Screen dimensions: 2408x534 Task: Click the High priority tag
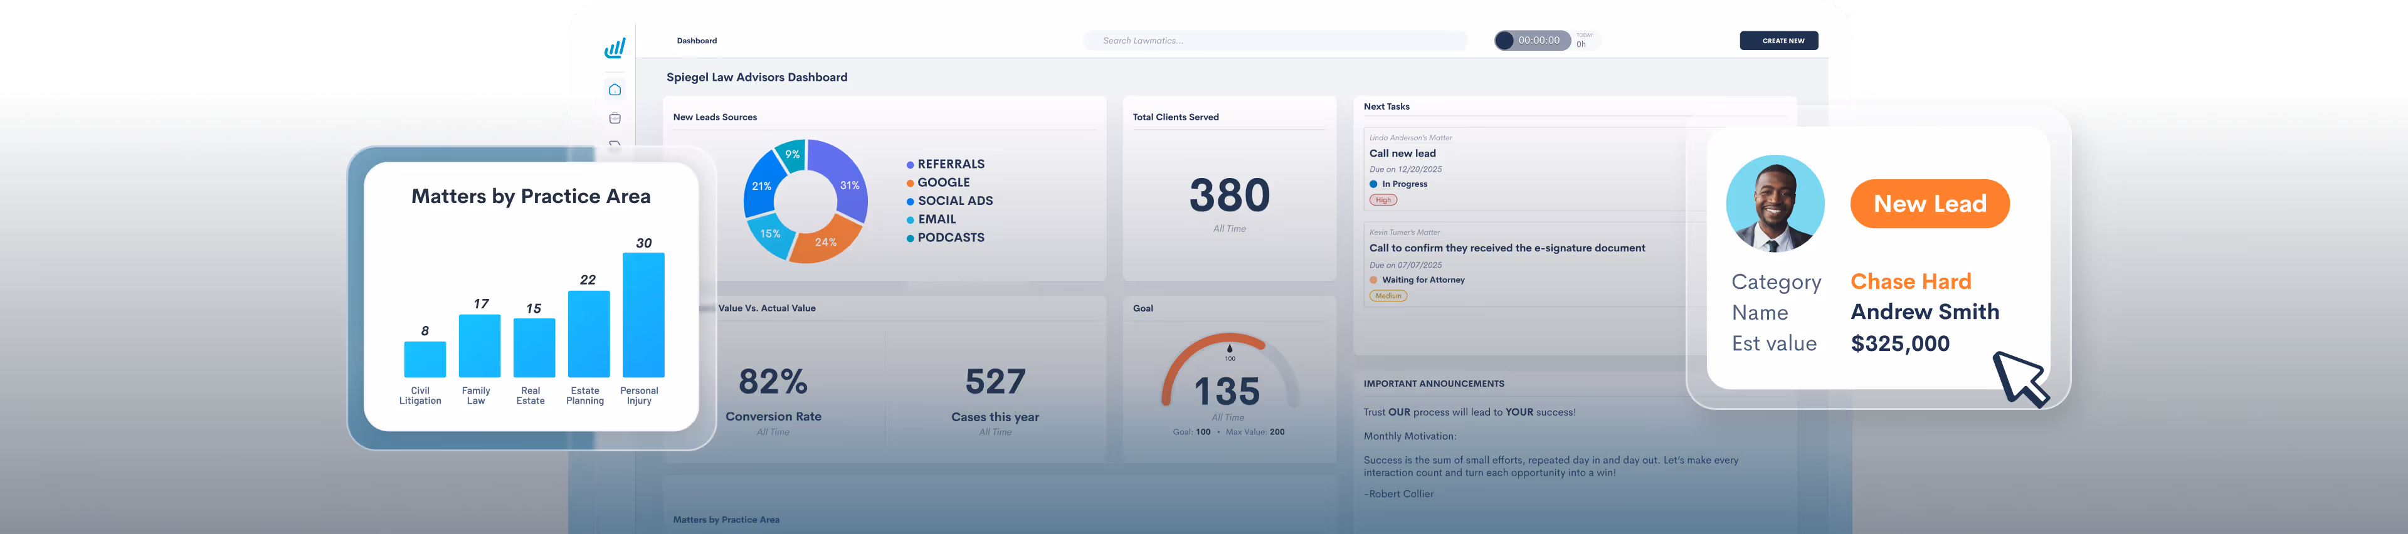coord(1383,200)
